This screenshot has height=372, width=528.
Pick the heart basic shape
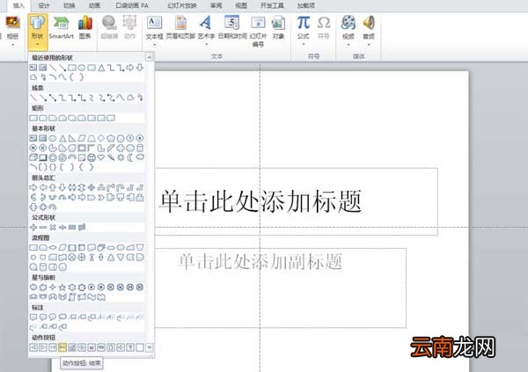click(x=101, y=157)
